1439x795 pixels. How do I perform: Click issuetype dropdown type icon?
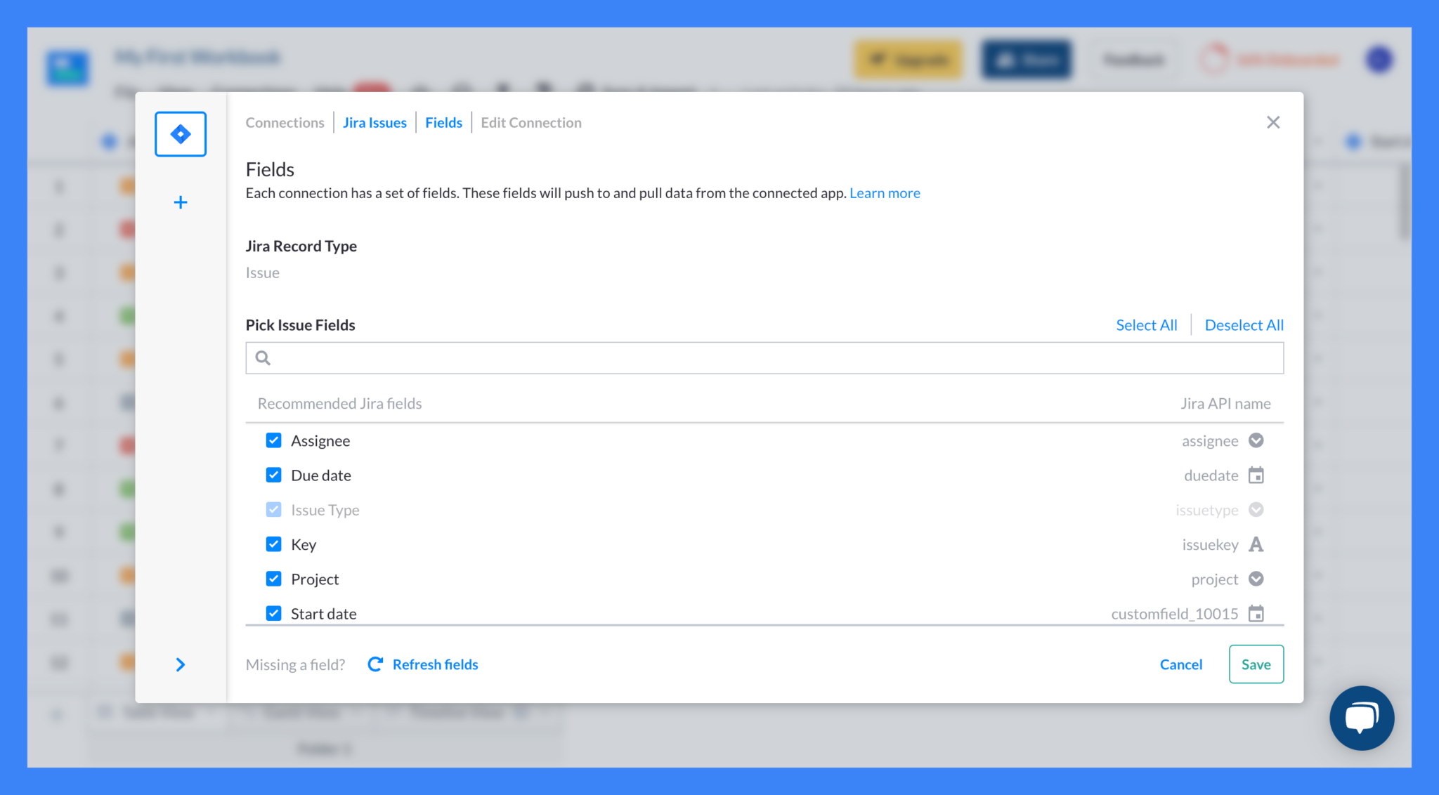[1256, 510]
